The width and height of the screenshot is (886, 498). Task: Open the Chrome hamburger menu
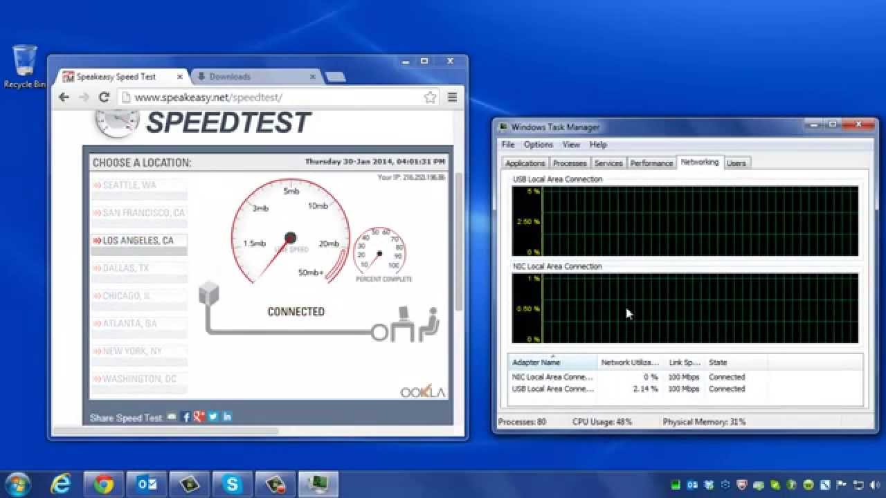pos(452,98)
